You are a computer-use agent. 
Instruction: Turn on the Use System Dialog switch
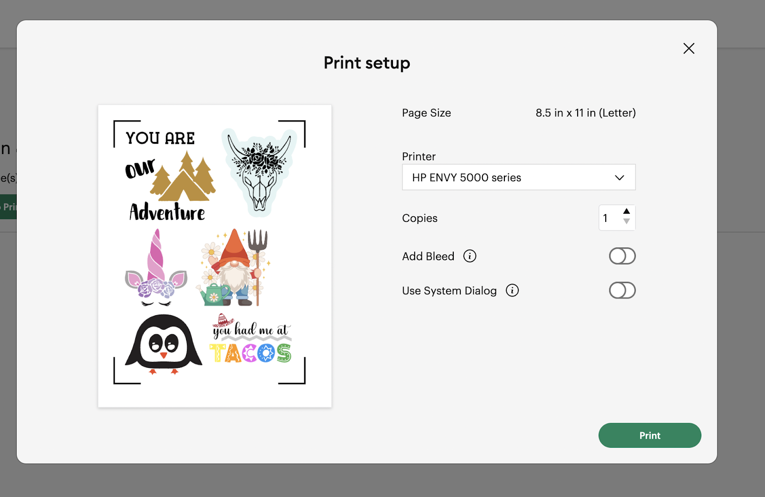point(622,291)
